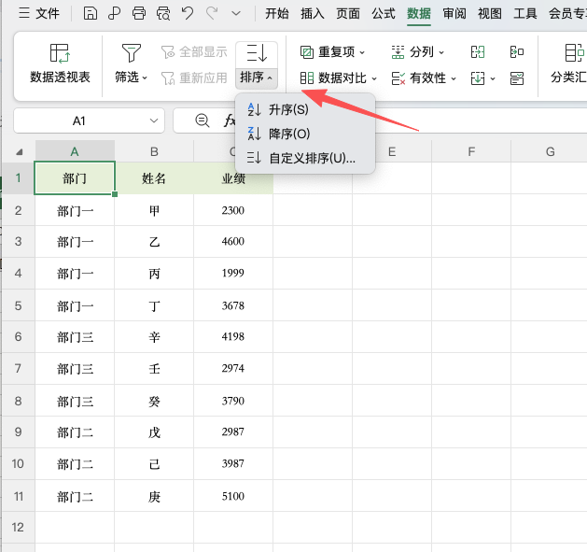Click the A1 name box field

click(x=79, y=120)
